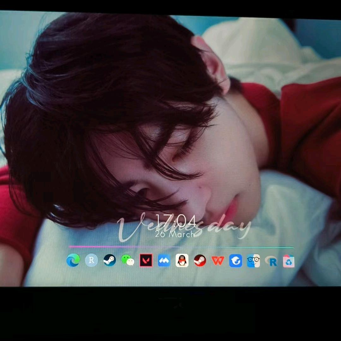Open WeChat green chat bubbles icon

click(x=128, y=260)
